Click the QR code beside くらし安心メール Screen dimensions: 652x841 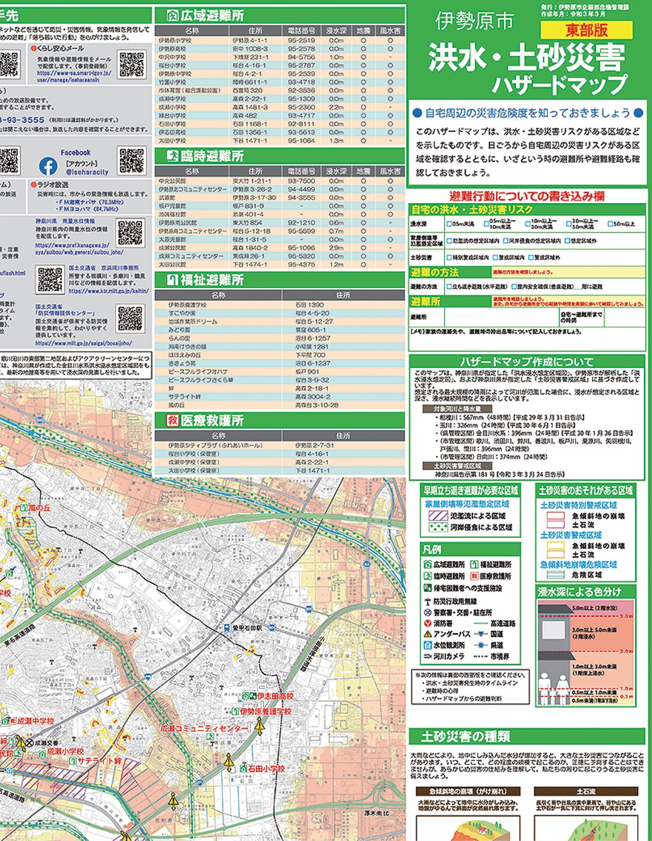coord(132,65)
